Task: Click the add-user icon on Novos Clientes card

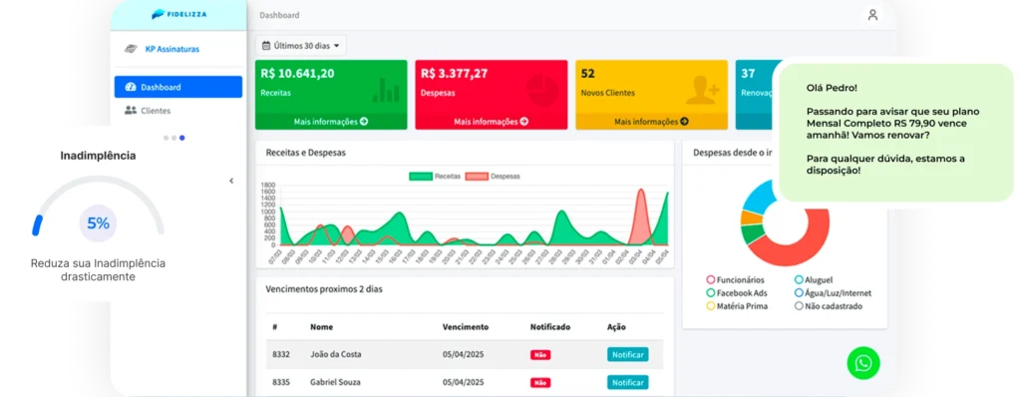Action: point(703,90)
